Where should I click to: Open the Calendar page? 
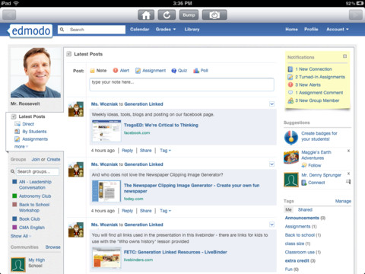139,29
